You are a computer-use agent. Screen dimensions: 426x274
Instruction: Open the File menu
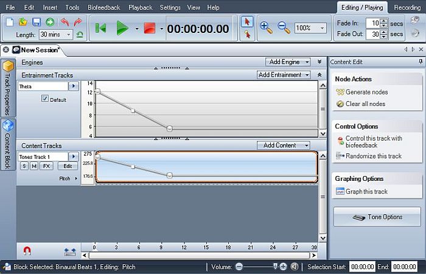10,7
